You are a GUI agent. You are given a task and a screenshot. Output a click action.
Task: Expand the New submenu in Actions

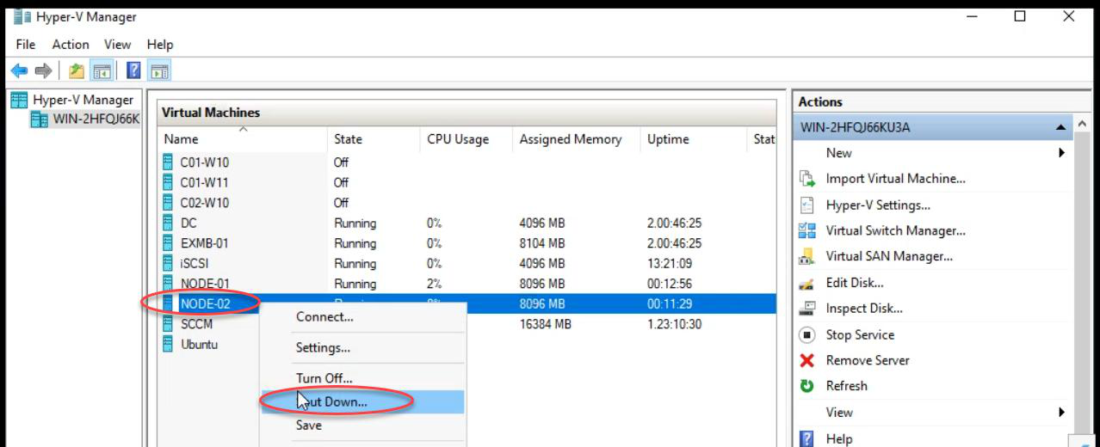click(x=1061, y=153)
